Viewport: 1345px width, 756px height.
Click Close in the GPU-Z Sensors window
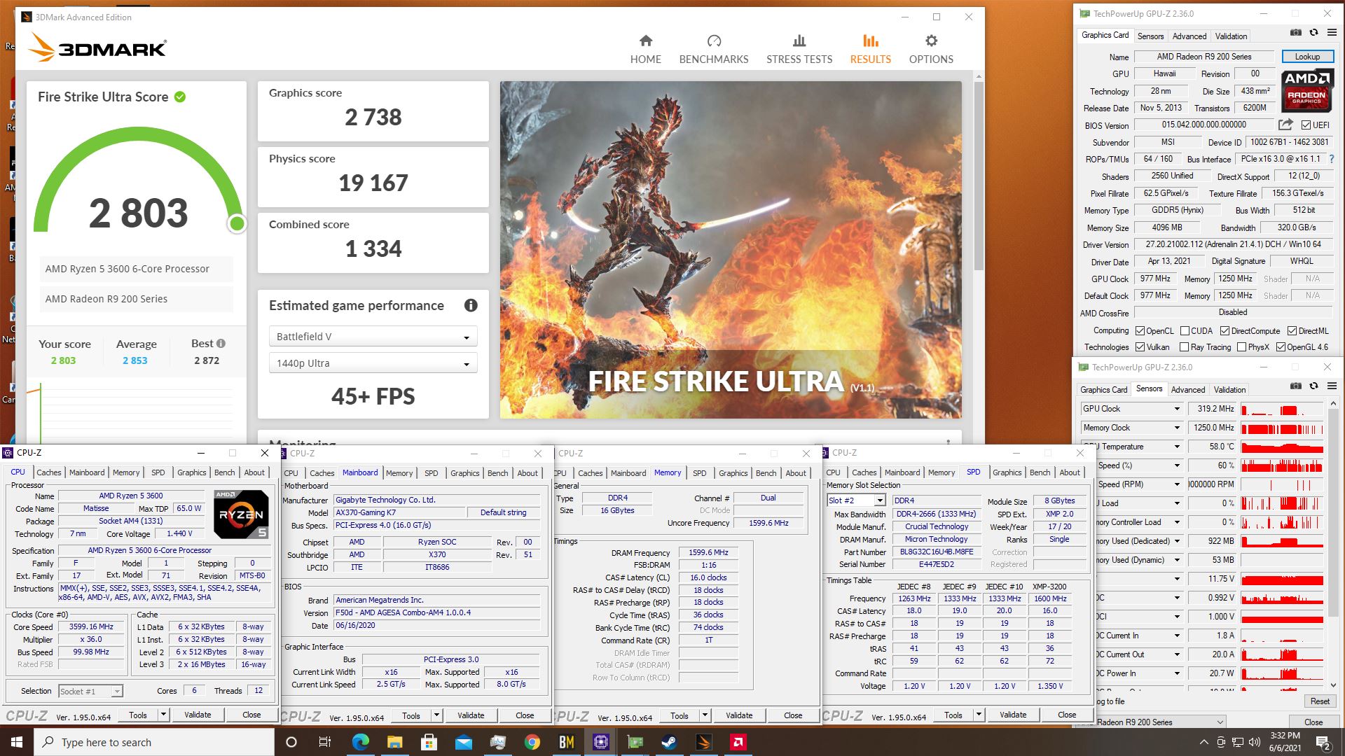1313,722
